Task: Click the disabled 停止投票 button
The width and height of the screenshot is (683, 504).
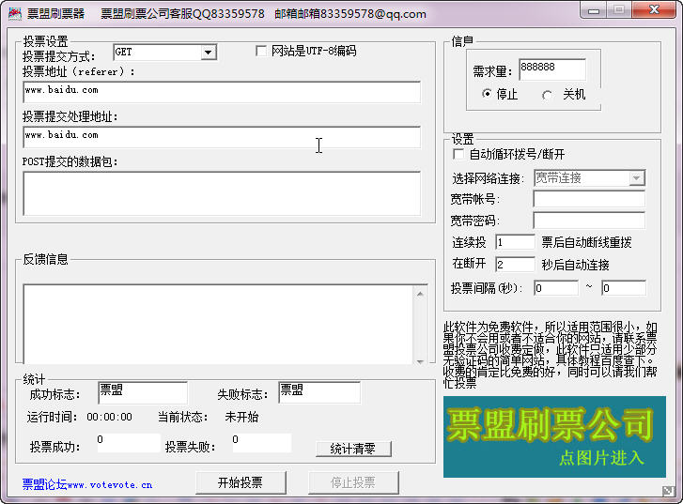Action: pyautogui.click(x=352, y=482)
